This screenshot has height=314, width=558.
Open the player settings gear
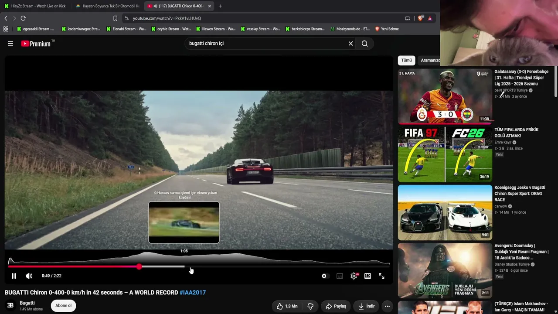(354, 276)
